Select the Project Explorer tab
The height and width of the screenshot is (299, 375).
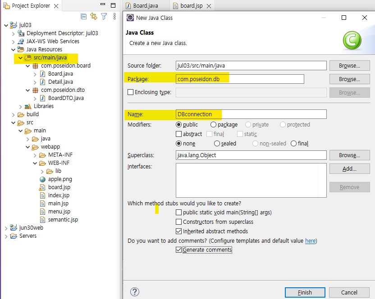click(31, 6)
